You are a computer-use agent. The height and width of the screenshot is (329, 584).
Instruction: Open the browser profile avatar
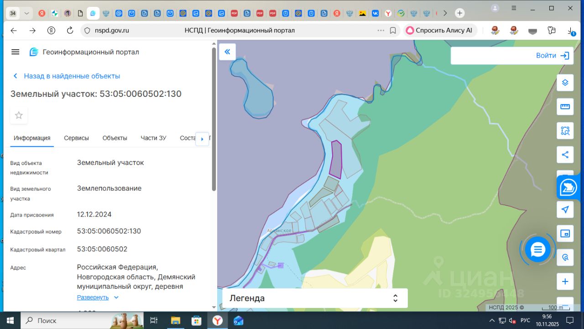tap(495, 8)
